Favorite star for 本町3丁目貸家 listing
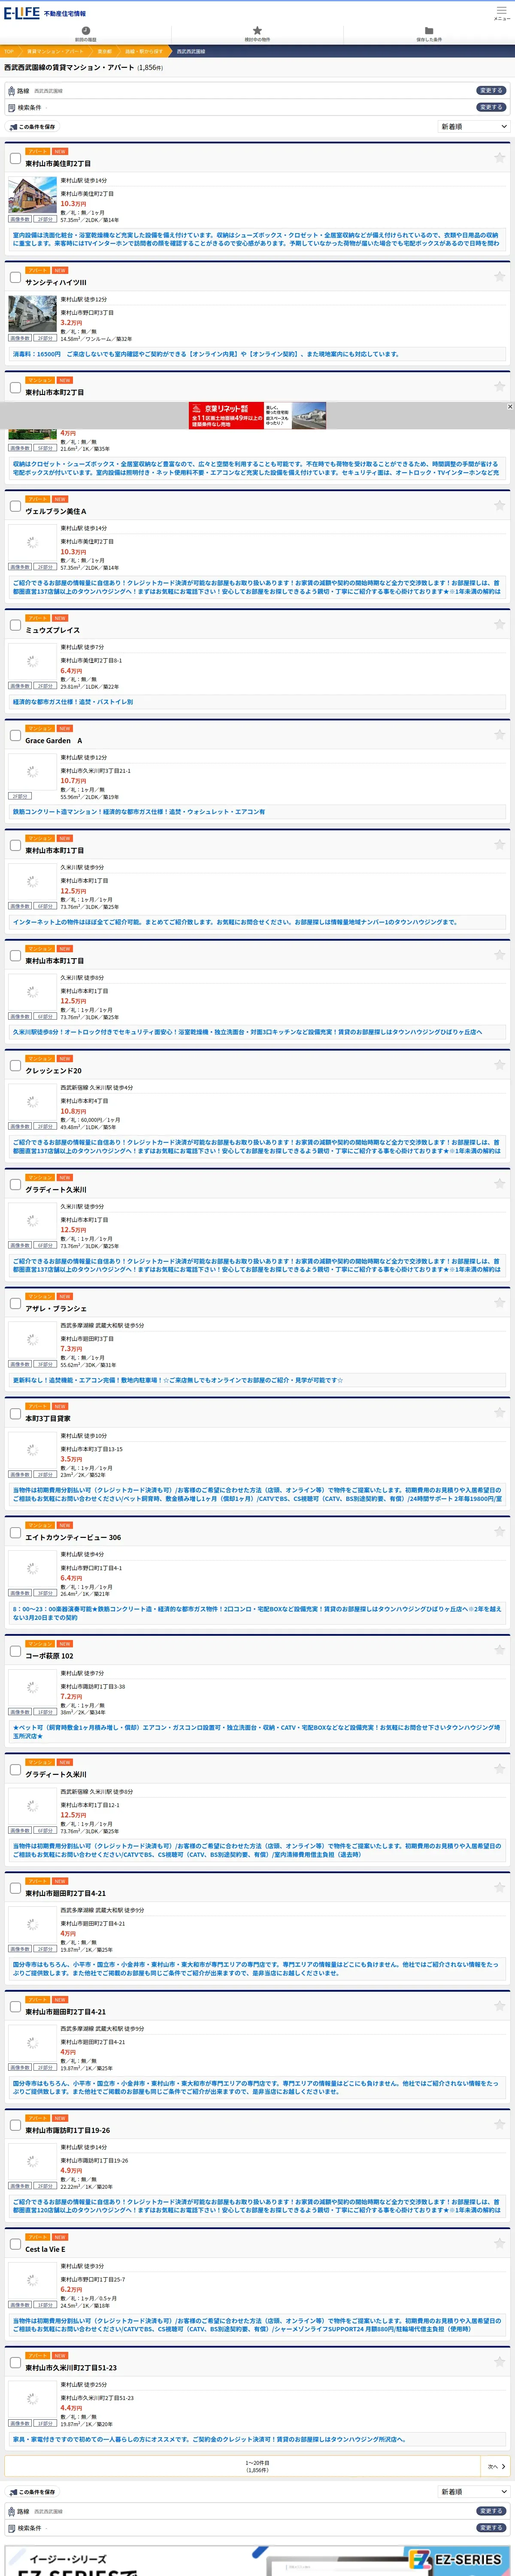 click(x=499, y=1413)
